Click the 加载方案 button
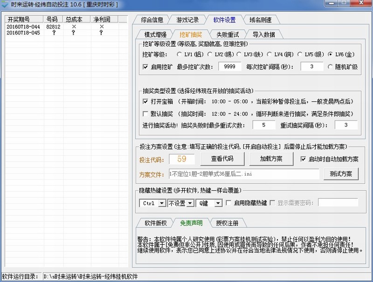This screenshot has width=373, height=282. coord(272,159)
